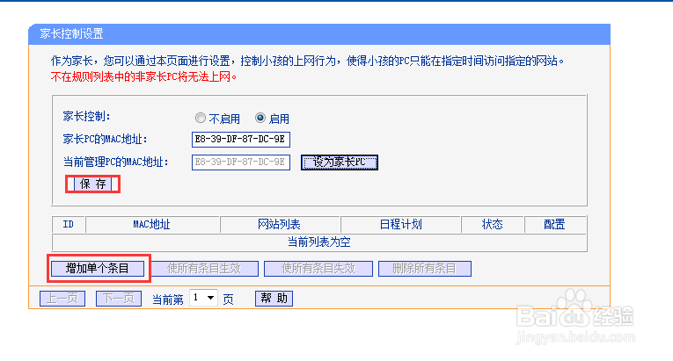Click the 家长控制设置 title bar
The height and width of the screenshot is (361, 673).
point(319,34)
